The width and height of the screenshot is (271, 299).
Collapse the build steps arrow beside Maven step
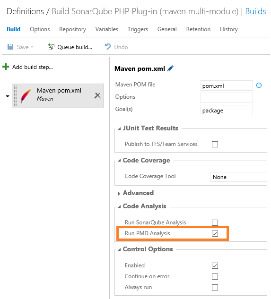tap(8, 96)
